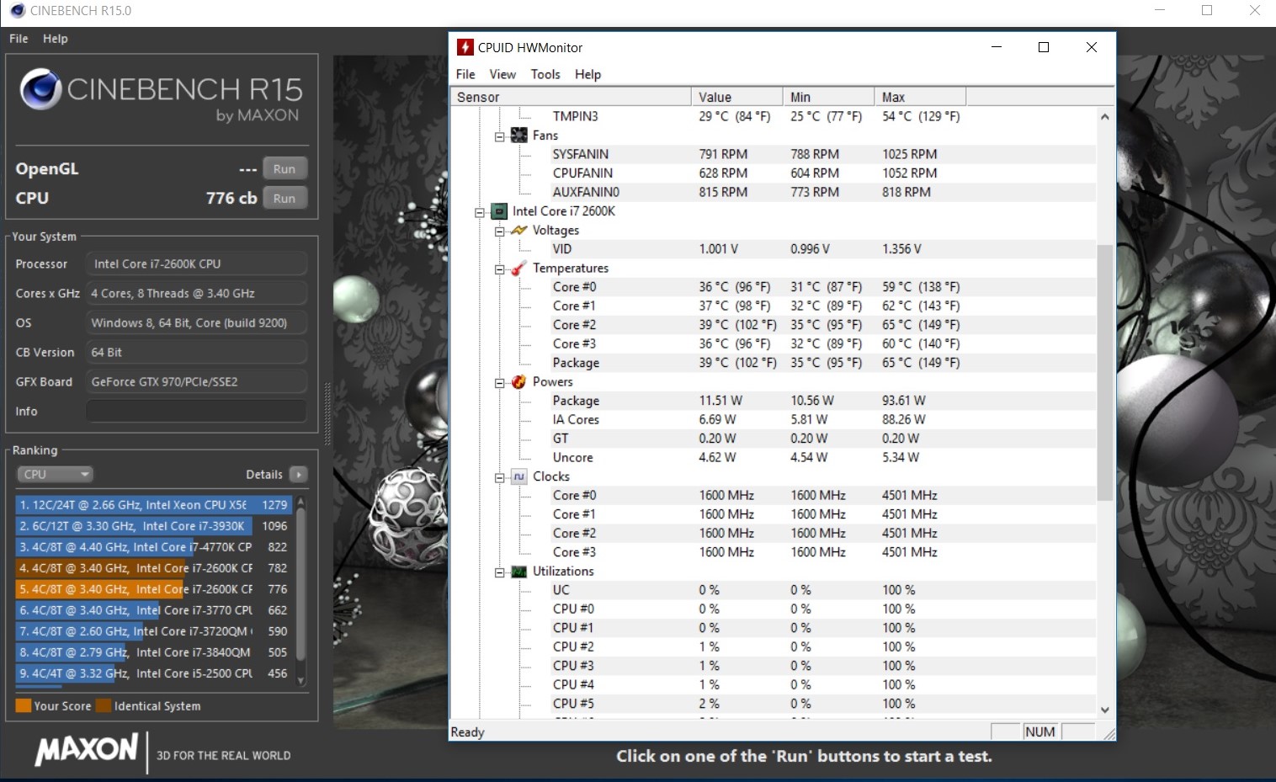The image size is (1276, 782).
Task: Click the Value column header
Action: click(x=736, y=97)
